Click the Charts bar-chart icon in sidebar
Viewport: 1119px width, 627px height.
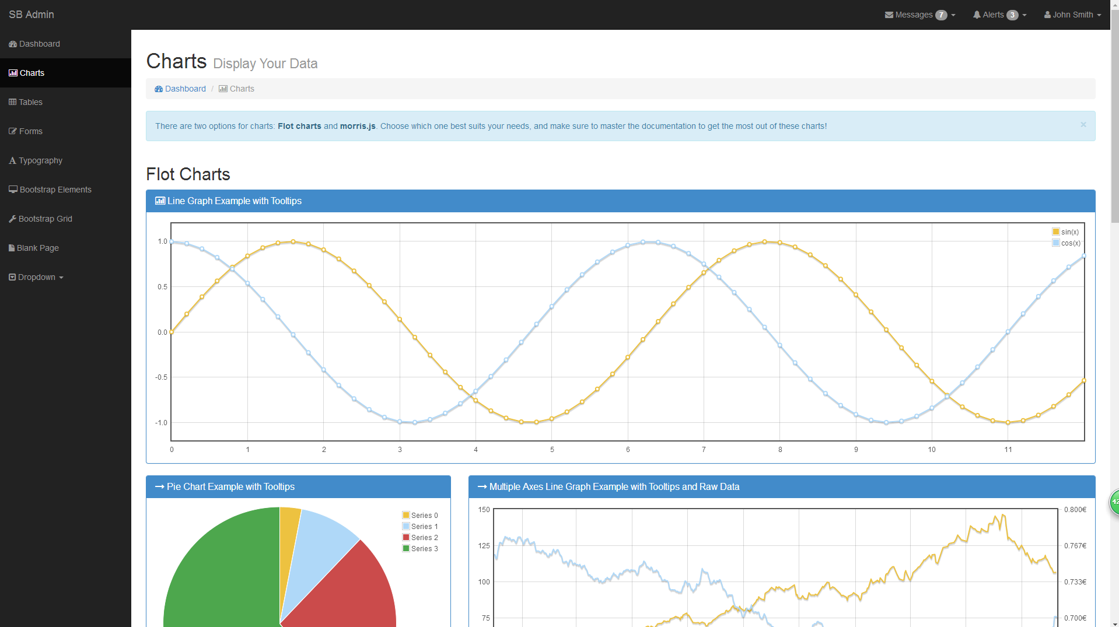click(x=13, y=73)
